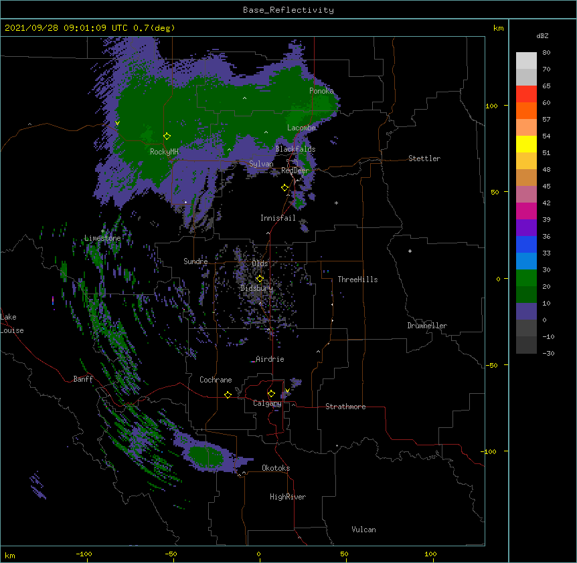This screenshot has width=577, height=563.
Task: Click the Banff town label
Action: (83, 379)
